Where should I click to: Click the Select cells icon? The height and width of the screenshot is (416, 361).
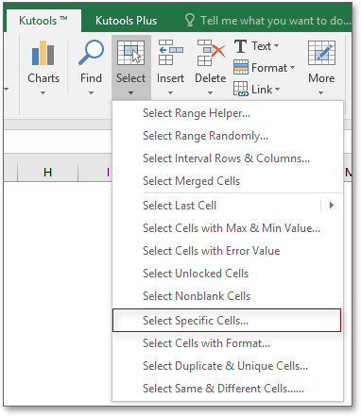(130, 53)
